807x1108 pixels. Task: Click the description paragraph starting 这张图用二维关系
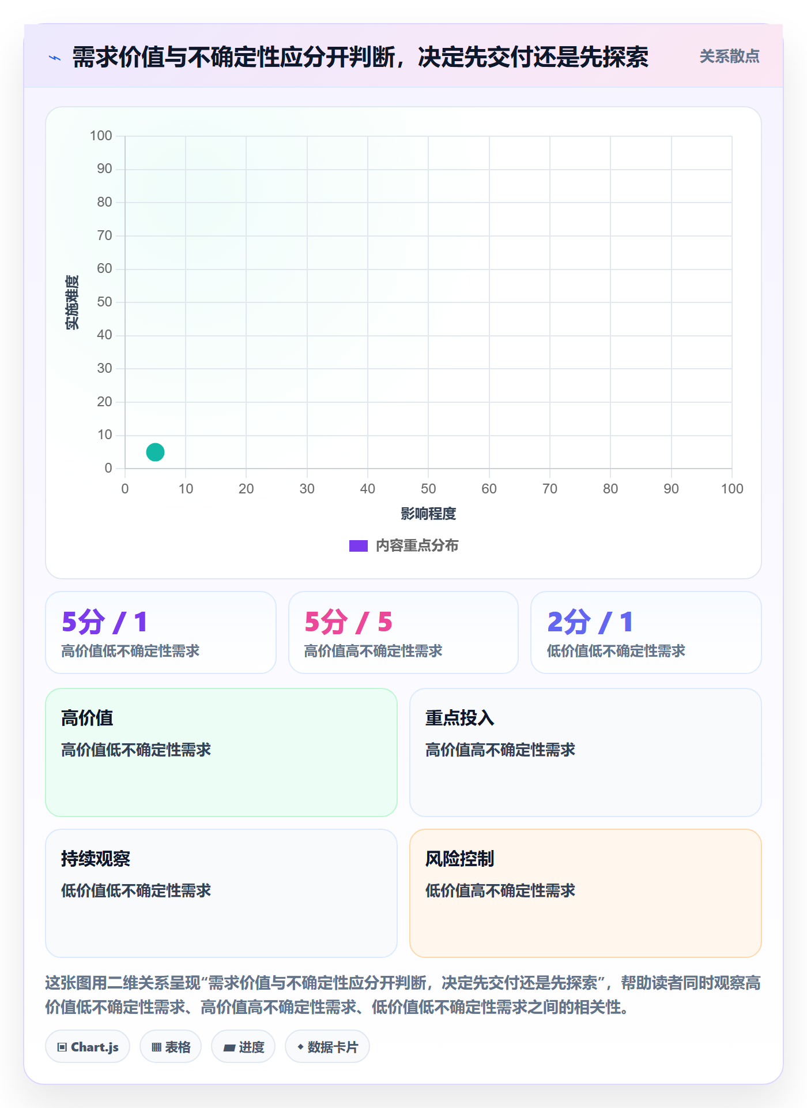coord(403,995)
